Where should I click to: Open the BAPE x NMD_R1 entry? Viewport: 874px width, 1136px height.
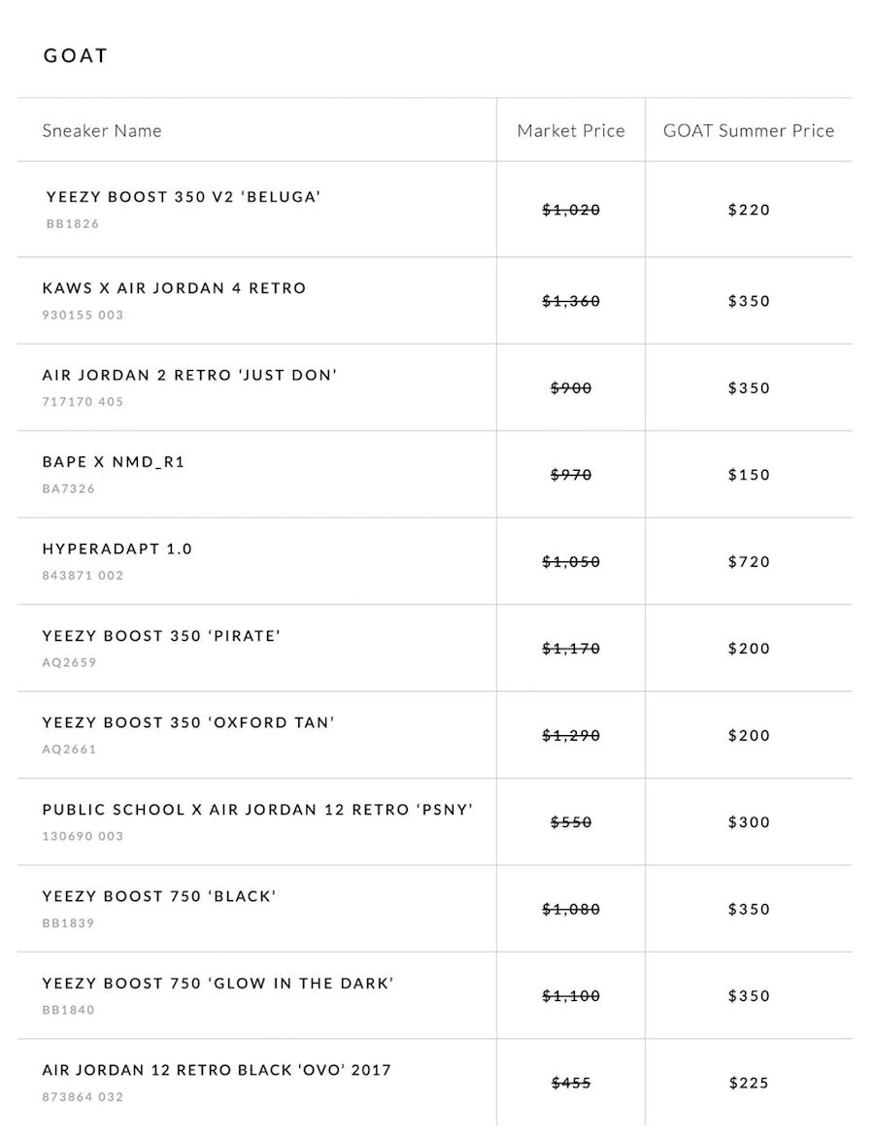pos(114,462)
